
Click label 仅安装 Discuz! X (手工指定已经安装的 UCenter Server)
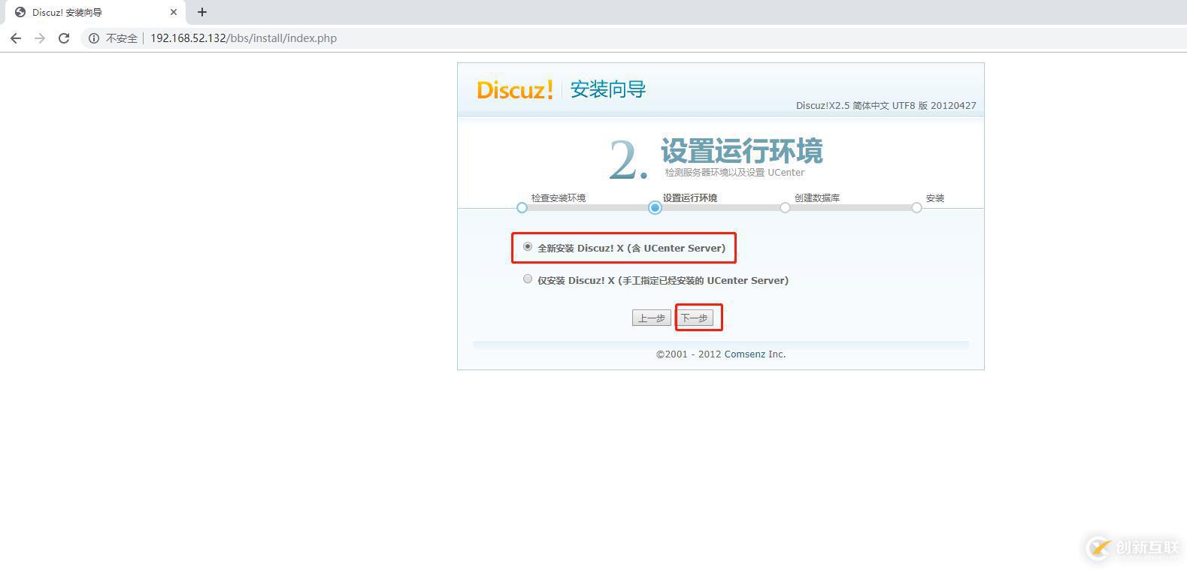click(x=663, y=280)
